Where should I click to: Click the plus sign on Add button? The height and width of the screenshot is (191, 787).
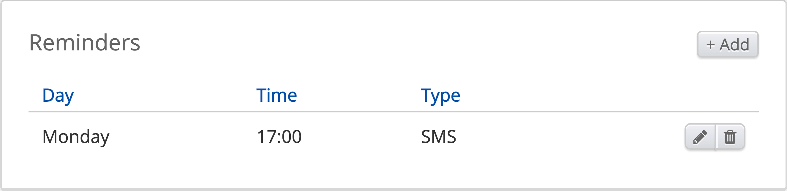click(x=710, y=45)
